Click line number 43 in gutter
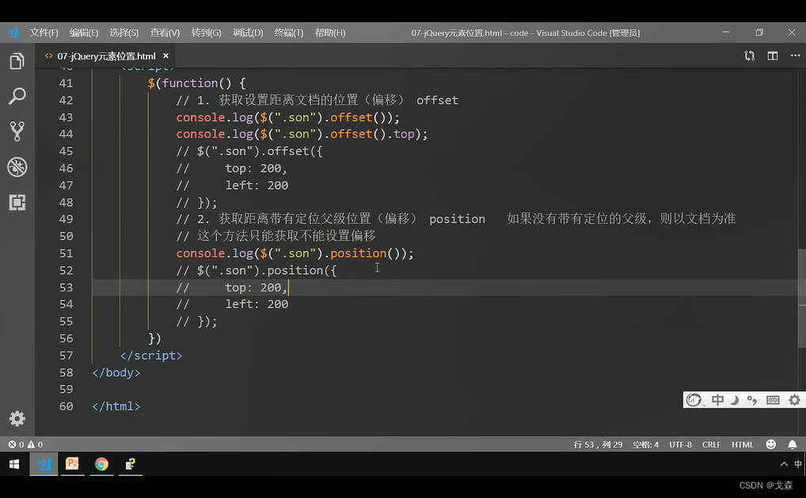Screen dimensions: 806x498 point(66,117)
